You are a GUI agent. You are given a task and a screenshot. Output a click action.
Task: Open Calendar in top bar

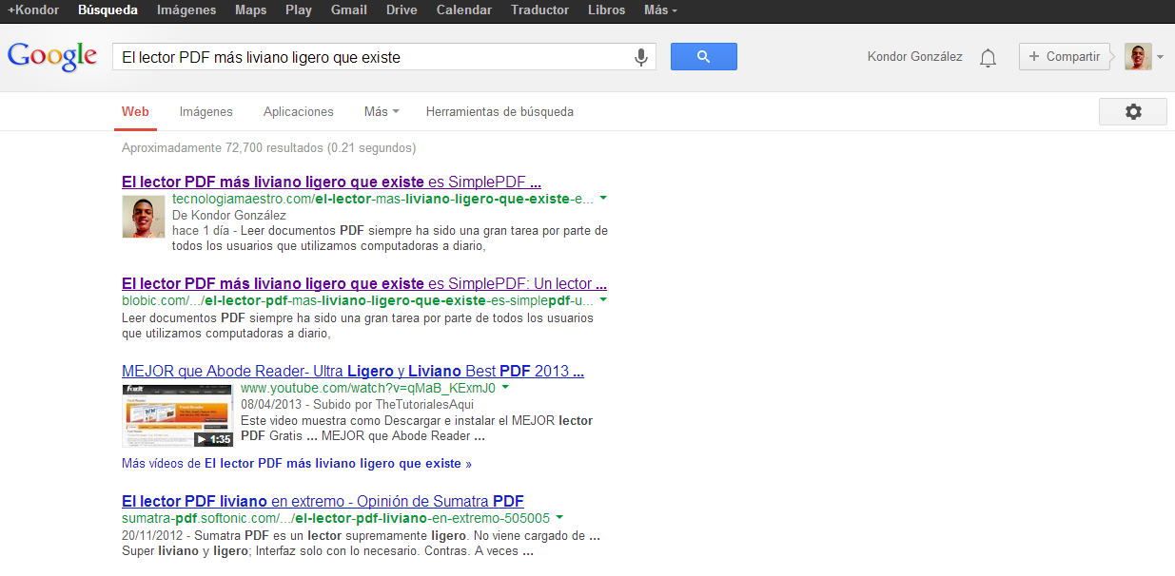click(x=464, y=10)
